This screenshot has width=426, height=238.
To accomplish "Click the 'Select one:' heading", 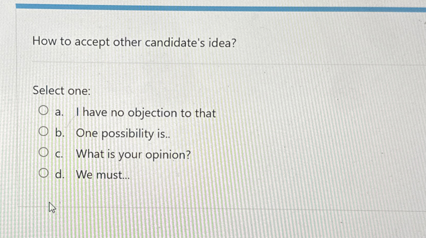I will [x=61, y=91].
